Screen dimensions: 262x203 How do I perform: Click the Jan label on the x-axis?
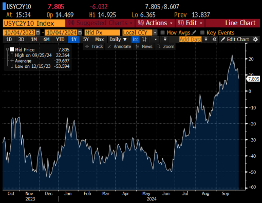(68, 194)
